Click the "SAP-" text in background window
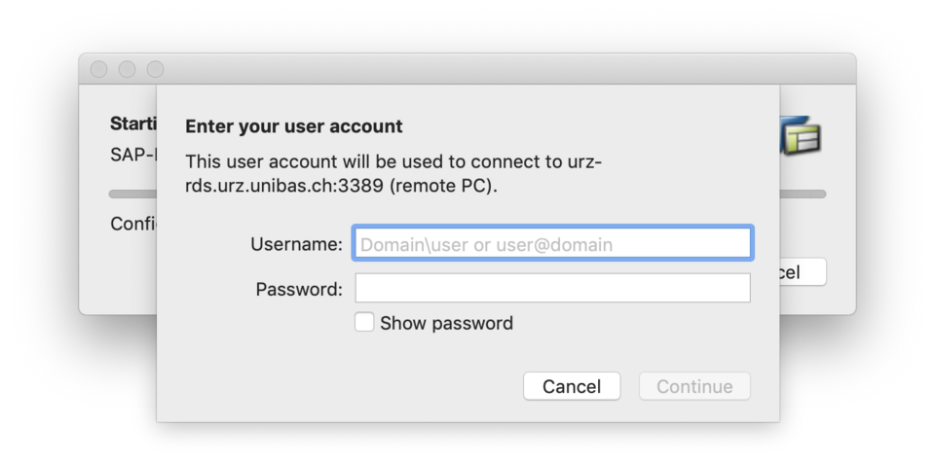The width and height of the screenshot is (935, 460). coord(132,155)
